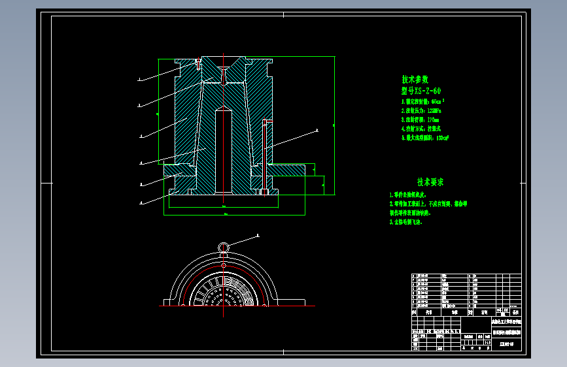This screenshot has width=567, height=367.
Task: Click the 技术要求 heading text
Action: pos(430,182)
